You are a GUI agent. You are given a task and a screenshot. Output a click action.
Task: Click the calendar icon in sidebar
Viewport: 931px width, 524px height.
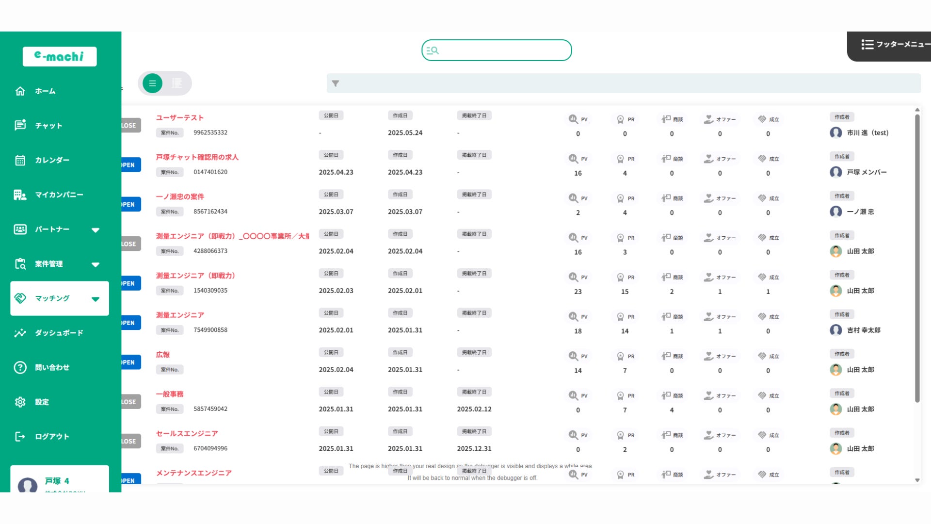[20, 160]
